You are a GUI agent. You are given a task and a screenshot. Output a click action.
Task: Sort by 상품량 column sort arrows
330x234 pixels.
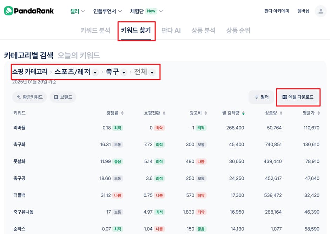coord(281,113)
